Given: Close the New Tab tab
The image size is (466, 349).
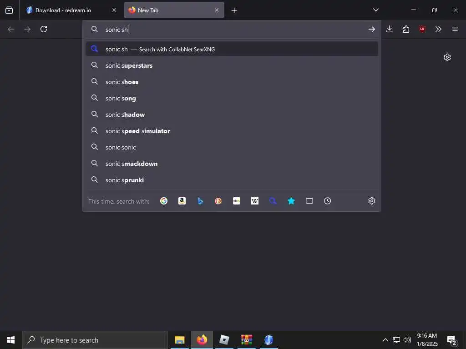Looking at the screenshot, I should click(x=217, y=10).
